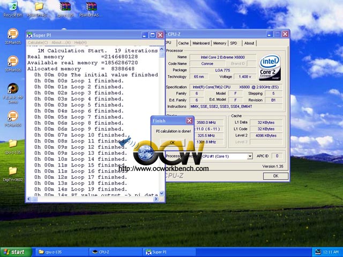Click the Level 2 cache value '4096 KBytes'

(266, 135)
